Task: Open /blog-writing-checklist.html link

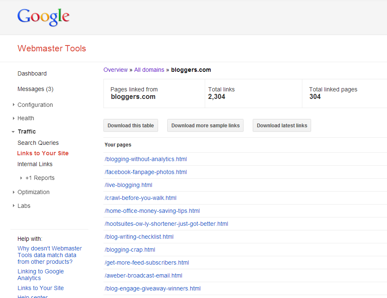Action: tap(139, 237)
